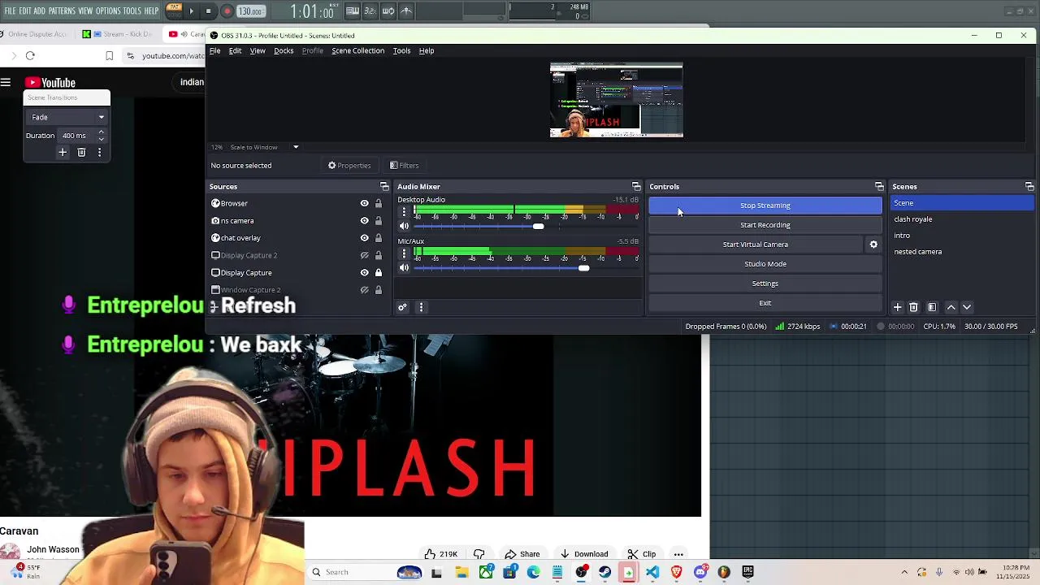Add a new scene
The width and height of the screenshot is (1040, 585).
tap(897, 307)
